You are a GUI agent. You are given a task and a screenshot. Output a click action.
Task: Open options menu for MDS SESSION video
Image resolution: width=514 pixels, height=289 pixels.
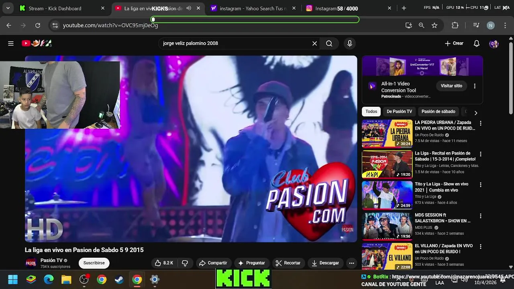tap(480, 216)
